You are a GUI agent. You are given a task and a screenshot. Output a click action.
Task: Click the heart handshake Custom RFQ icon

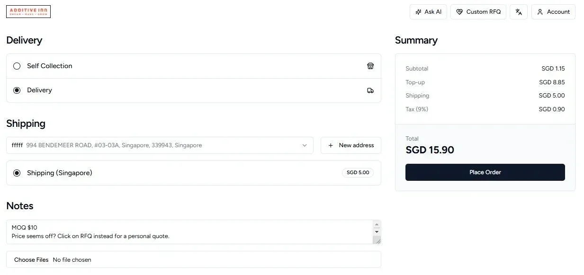(x=459, y=12)
